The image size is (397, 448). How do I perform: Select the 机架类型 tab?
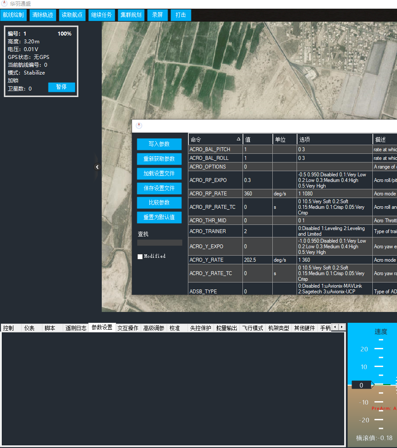click(278, 328)
